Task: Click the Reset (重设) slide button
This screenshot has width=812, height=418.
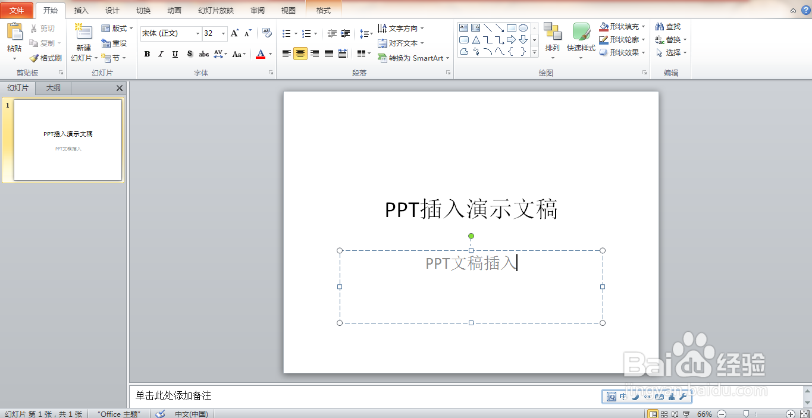Action: pos(114,43)
